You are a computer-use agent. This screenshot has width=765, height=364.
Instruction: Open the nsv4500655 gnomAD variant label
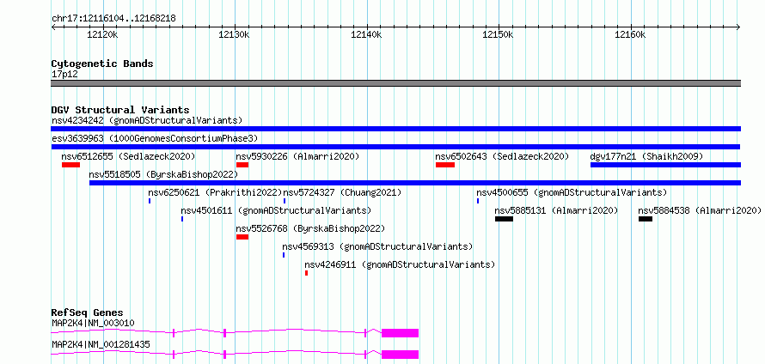(572, 192)
